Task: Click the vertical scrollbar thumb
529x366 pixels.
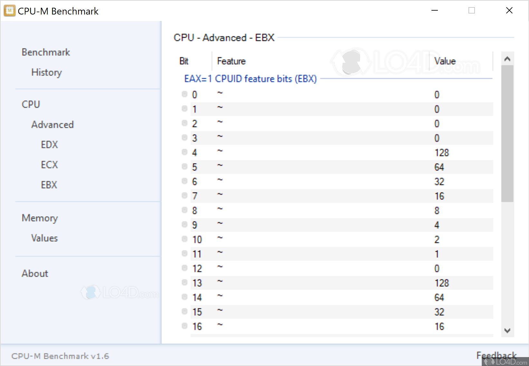Action: click(507, 134)
